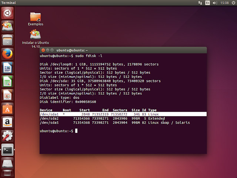Click the 'Disklabel type: dos' line
The width and height of the screenshot is (237, 178).
pos(60,98)
